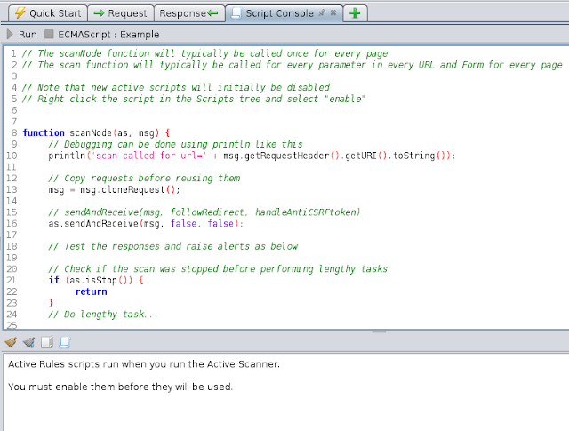Image resolution: width=569 pixels, height=431 pixels.
Task: Pin the Script Console tab
Action: 320,13
